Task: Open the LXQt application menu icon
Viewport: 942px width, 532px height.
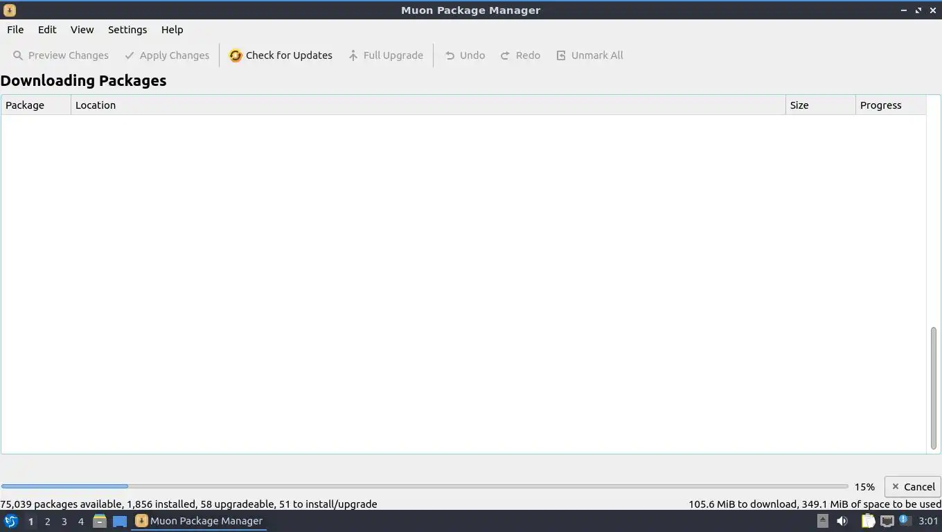Action: 11,521
